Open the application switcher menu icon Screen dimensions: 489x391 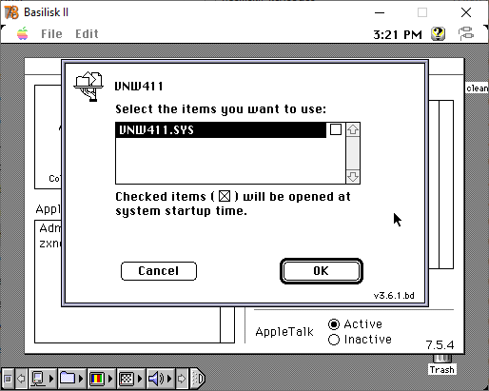point(466,33)
